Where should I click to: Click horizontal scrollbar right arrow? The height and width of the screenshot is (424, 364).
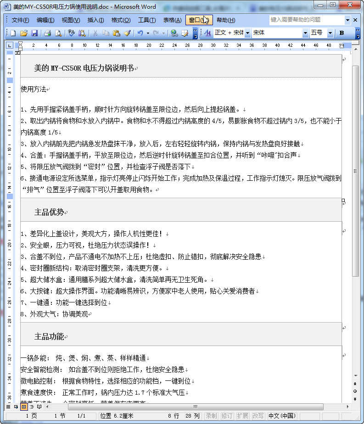click(x=347, y=407)
